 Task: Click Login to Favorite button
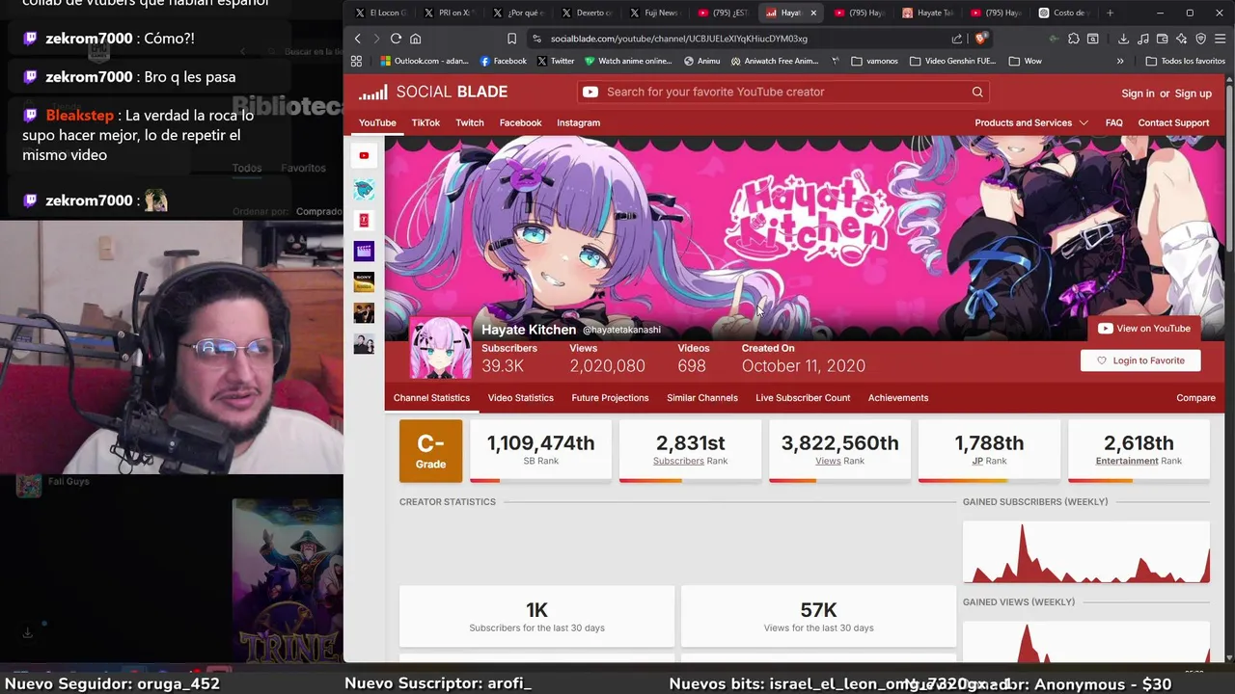click(x=1140, y=360)
